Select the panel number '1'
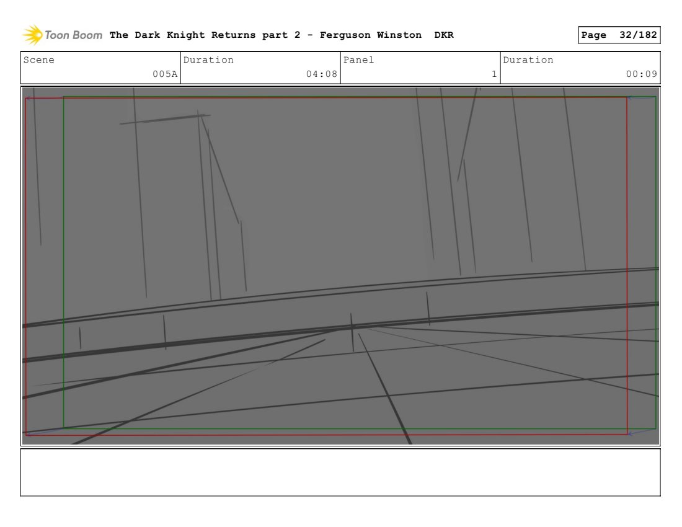682x527 pixels. click(x=494, y=74)
